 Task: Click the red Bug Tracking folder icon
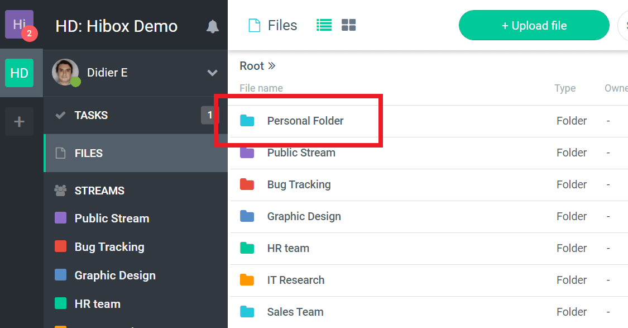pos(247,184)
